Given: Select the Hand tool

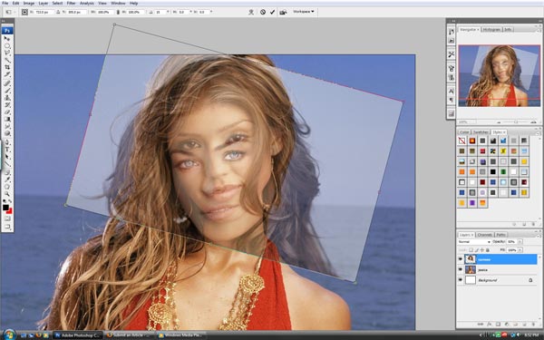Looking at the screenshot, I should 7,187.
